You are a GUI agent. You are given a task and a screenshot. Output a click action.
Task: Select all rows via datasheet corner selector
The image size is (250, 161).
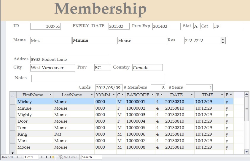coord(13,95)
